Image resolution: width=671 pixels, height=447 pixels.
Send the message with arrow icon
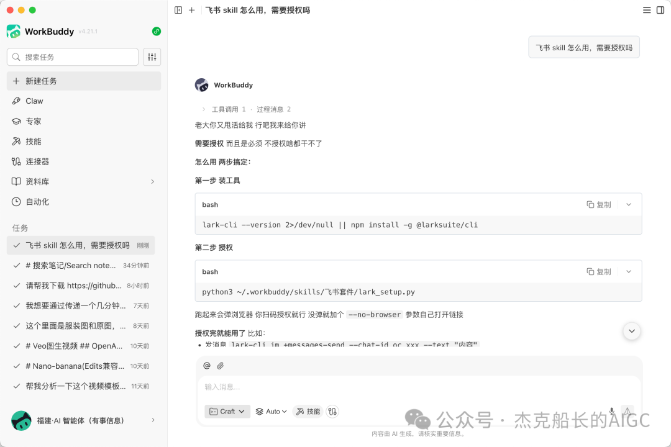coord(627,412)
